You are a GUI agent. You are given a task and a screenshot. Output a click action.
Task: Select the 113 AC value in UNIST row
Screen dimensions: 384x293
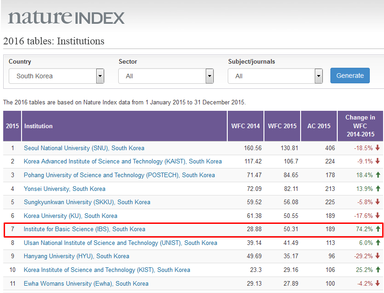click(330, 243)
